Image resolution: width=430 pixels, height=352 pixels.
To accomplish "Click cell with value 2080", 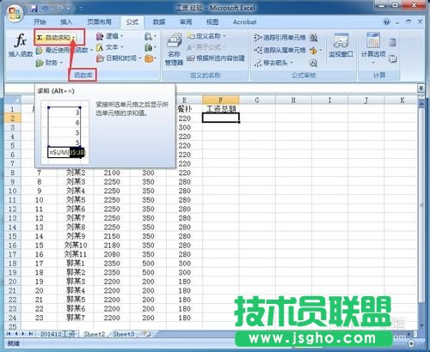I will [112, 254].
